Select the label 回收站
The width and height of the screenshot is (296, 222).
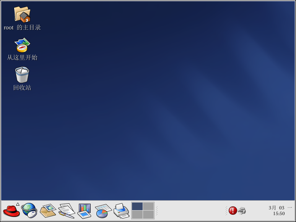(x=22, y=88)
